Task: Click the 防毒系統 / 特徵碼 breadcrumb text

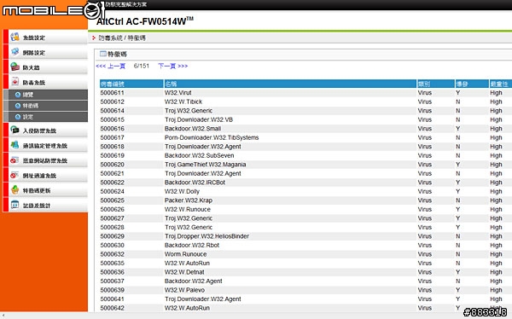Action: click(122, 38)
